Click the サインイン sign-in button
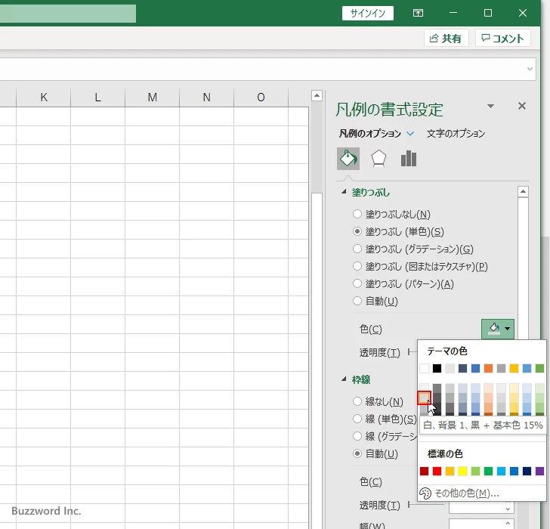 pos(368,14)
